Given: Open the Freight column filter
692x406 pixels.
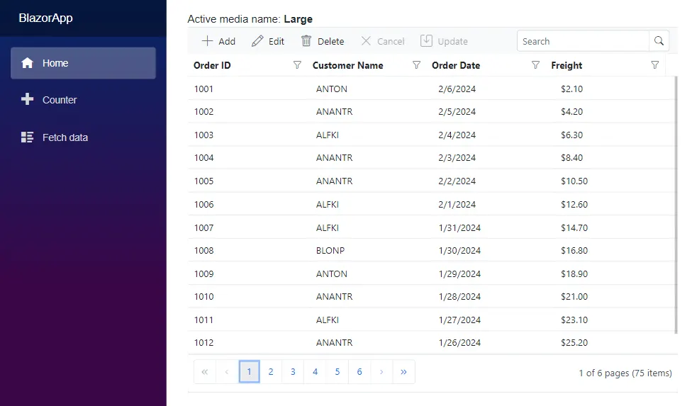Looking at the screenshot, I should pyautogui.click(x=655, y=65).
